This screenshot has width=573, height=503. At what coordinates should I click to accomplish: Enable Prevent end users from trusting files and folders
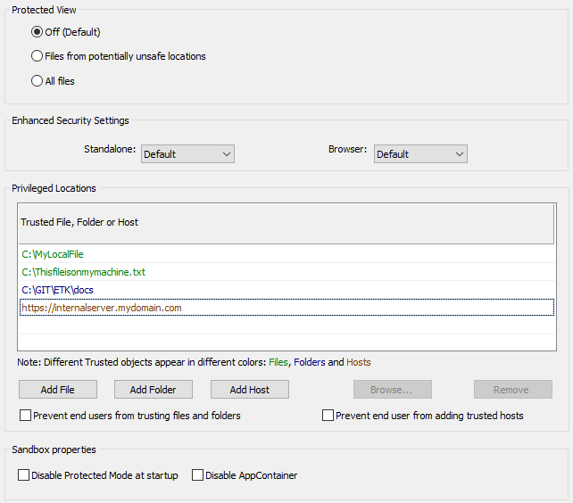coord(25,416)
